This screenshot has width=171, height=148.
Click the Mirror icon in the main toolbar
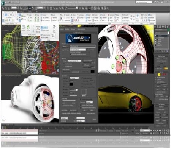click(80, 8)
